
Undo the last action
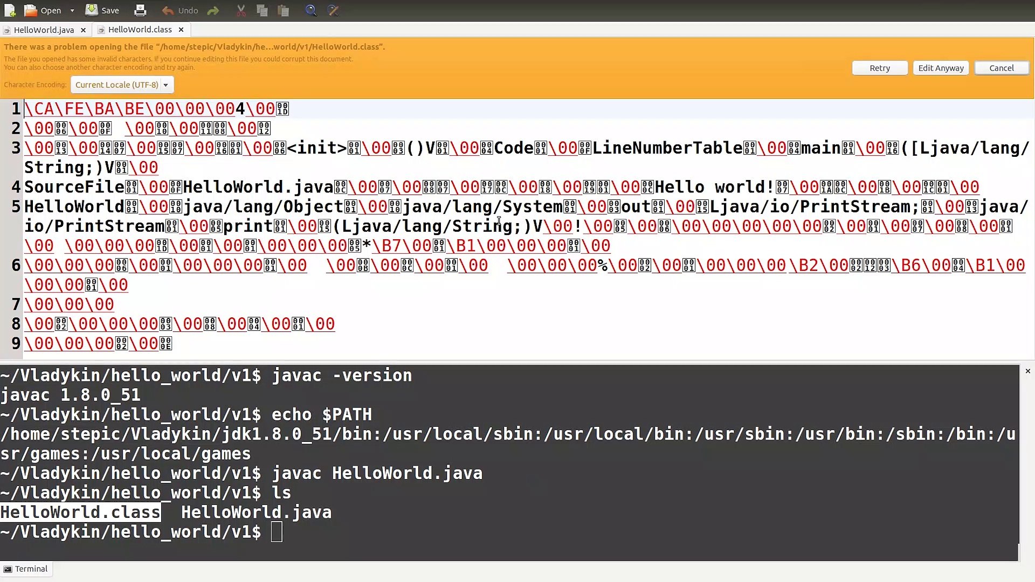[180, 10]
